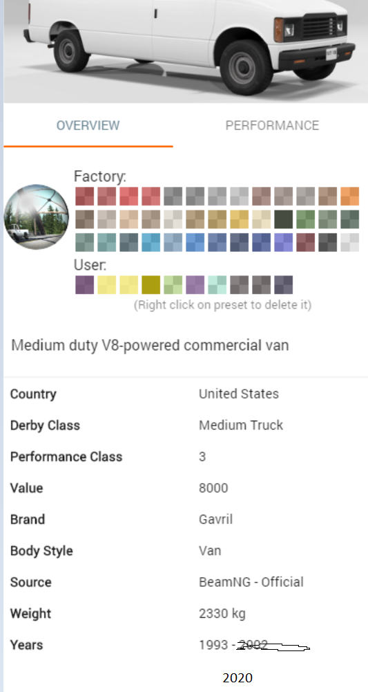Viewport: 368px width, 692px height.
Task: Choose the solid dark green factory swatch
Action: pos(284,219)
